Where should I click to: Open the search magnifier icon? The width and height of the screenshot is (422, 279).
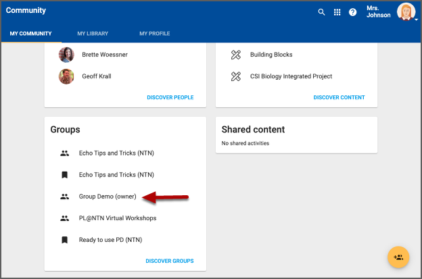[322, 12]
